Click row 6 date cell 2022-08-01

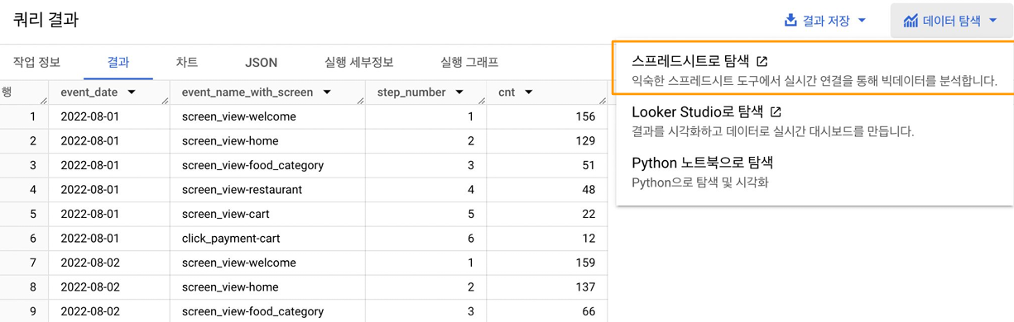coord(109,239)
